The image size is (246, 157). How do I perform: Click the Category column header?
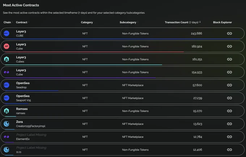pyautogui.click(x=87, y=22)
